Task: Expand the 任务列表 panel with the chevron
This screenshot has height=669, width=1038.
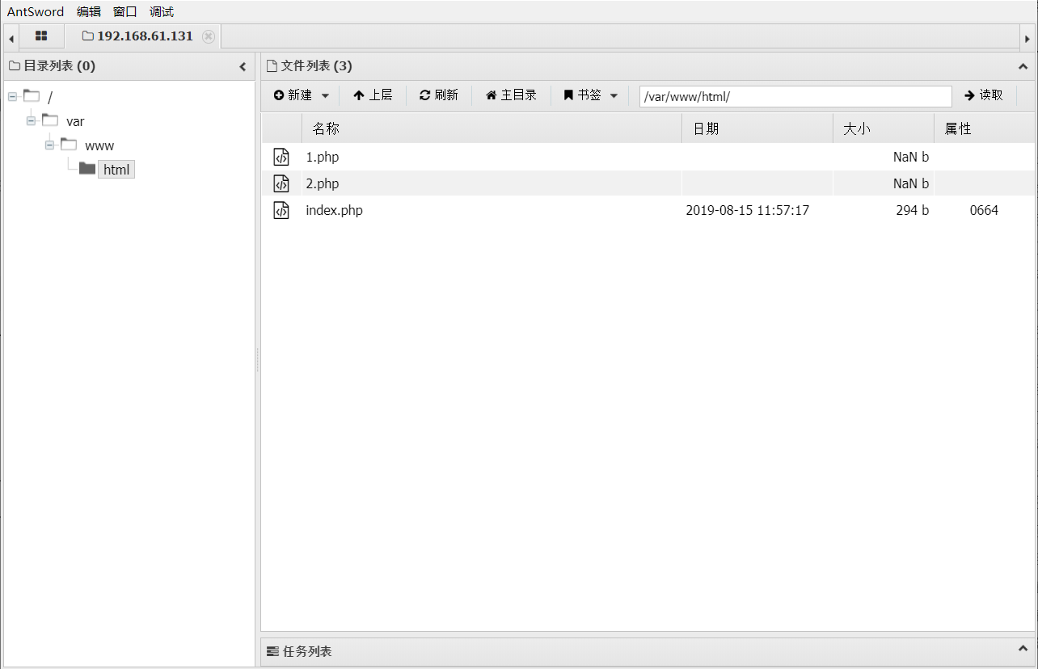Action: click(x=1023, y=650)
